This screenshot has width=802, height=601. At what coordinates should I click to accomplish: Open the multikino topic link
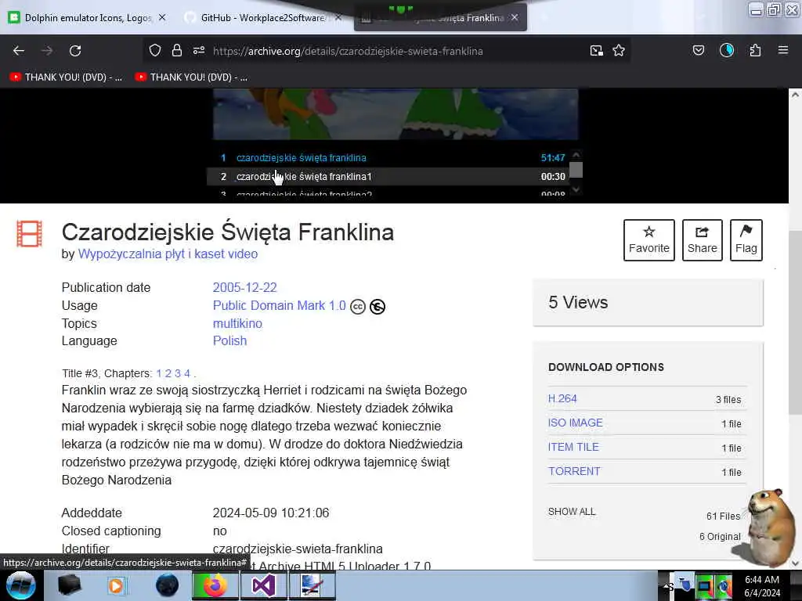click(237, 323)
